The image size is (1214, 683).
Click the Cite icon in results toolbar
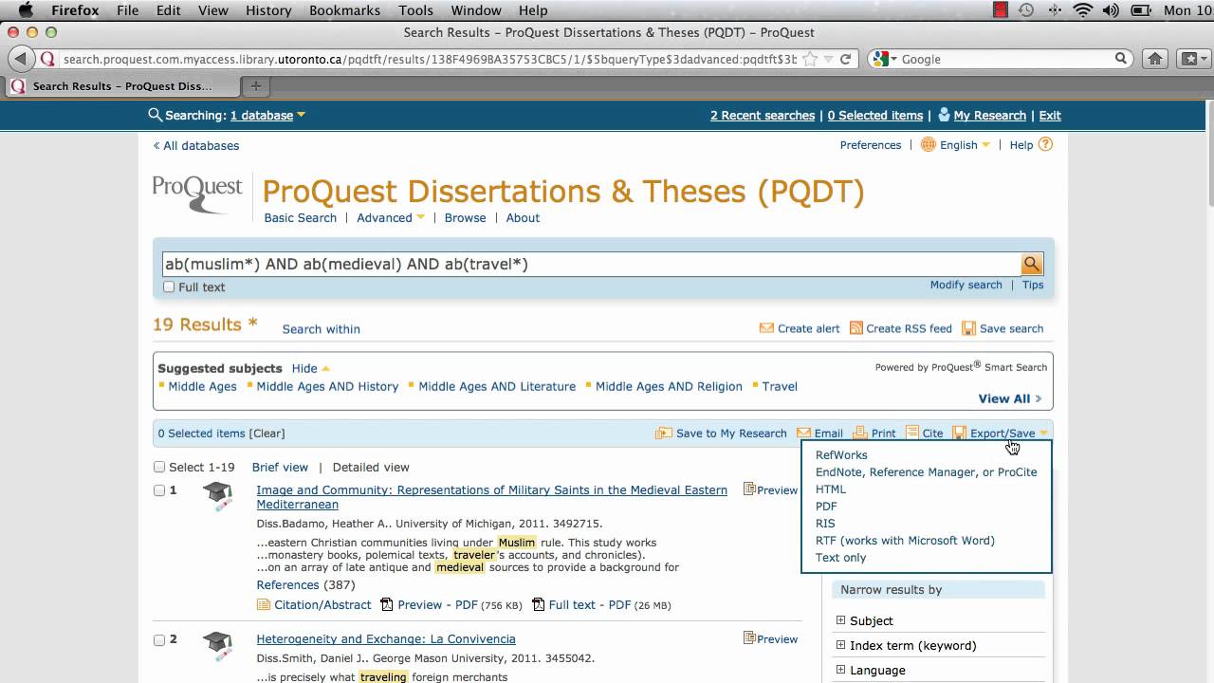(912, 433)
